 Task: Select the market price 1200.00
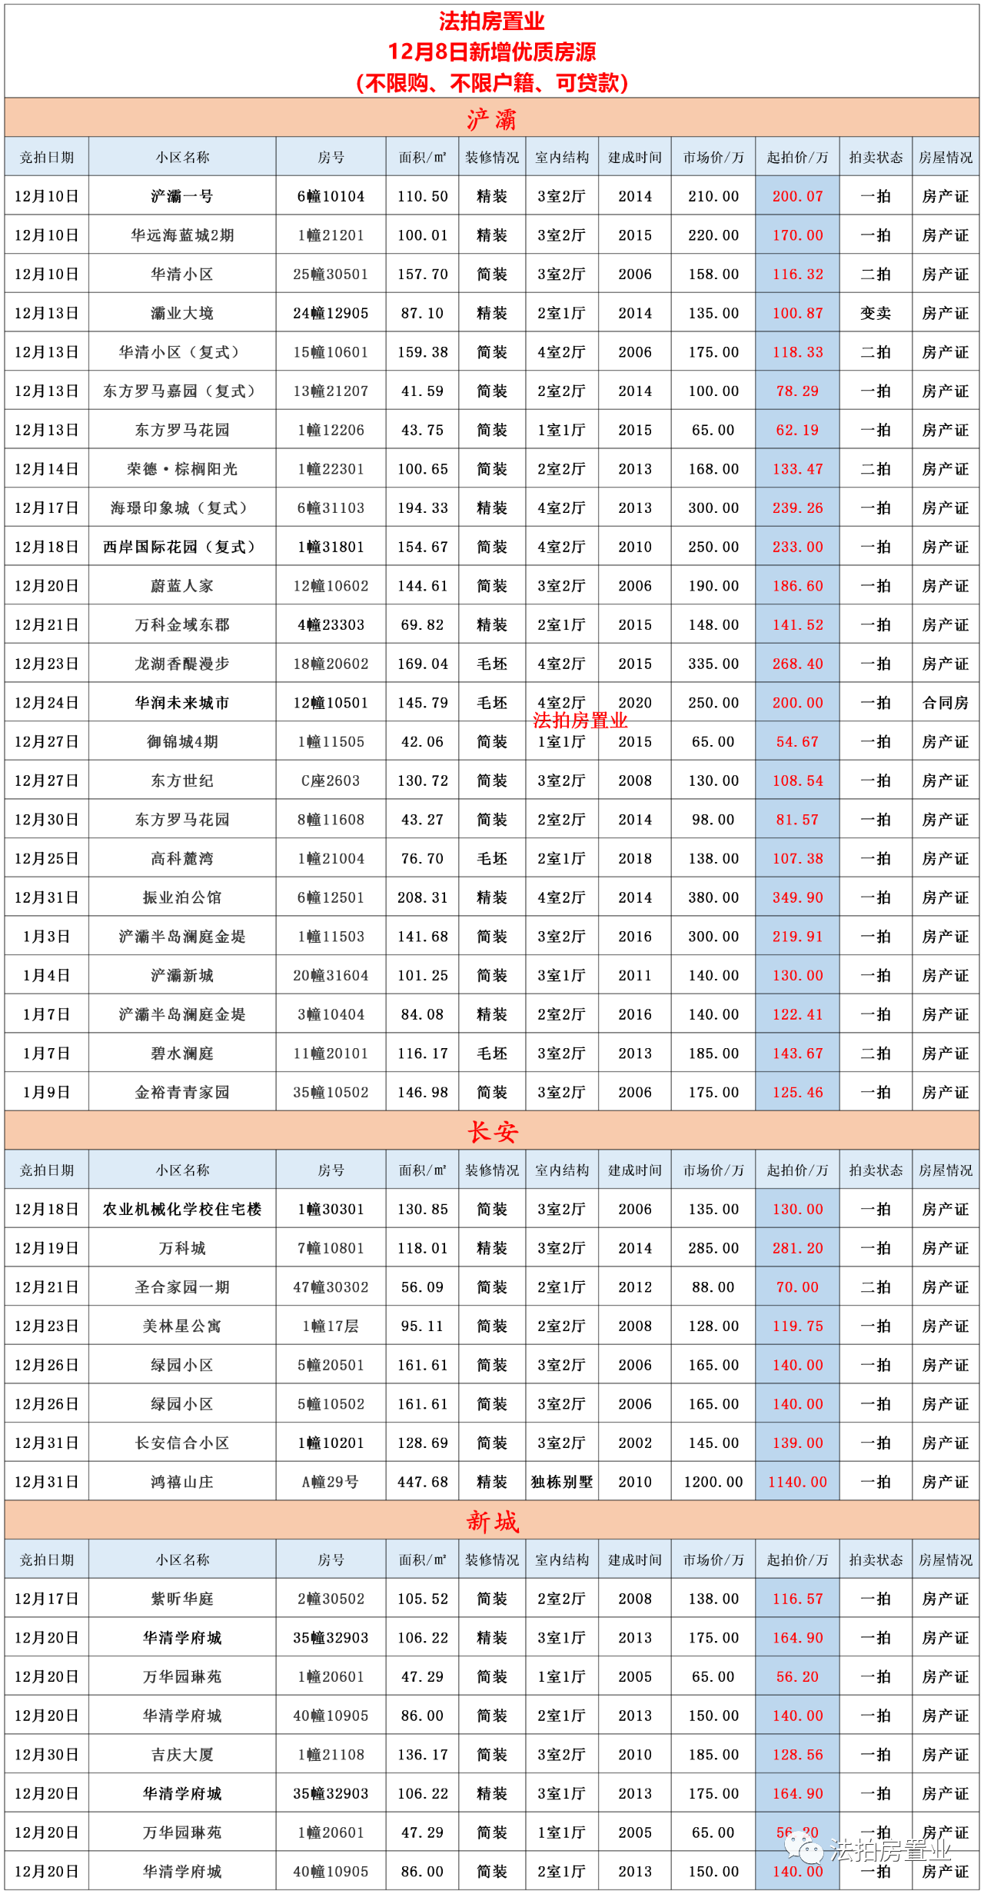(713, 1482)
